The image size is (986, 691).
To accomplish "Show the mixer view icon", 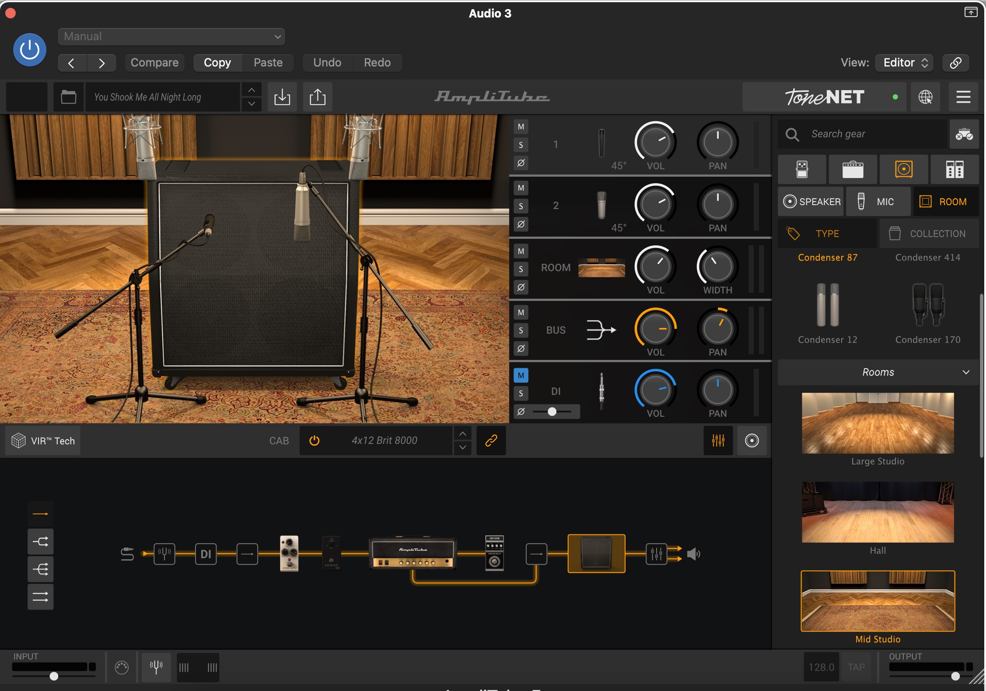I will (x=718, y=440).
